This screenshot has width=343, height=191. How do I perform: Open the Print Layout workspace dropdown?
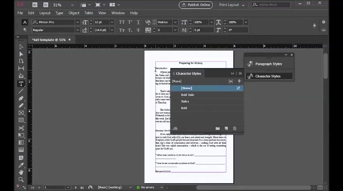(x=232, y=5)
